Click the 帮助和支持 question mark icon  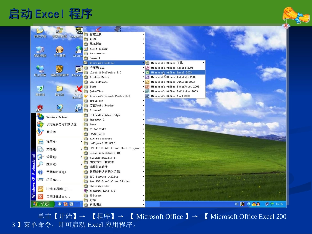(40, 172)
